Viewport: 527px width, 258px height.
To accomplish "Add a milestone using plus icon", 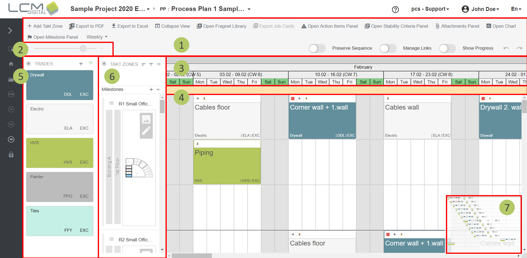I will (x=151, y=89).
